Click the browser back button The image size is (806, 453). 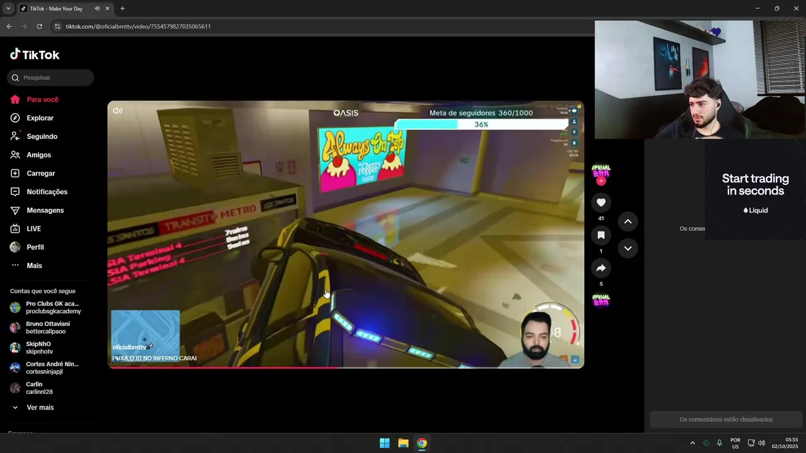9,26
